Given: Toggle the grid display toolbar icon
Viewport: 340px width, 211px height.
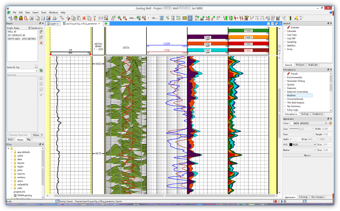Looking at the screenshot, I should [x=190, y=18].
